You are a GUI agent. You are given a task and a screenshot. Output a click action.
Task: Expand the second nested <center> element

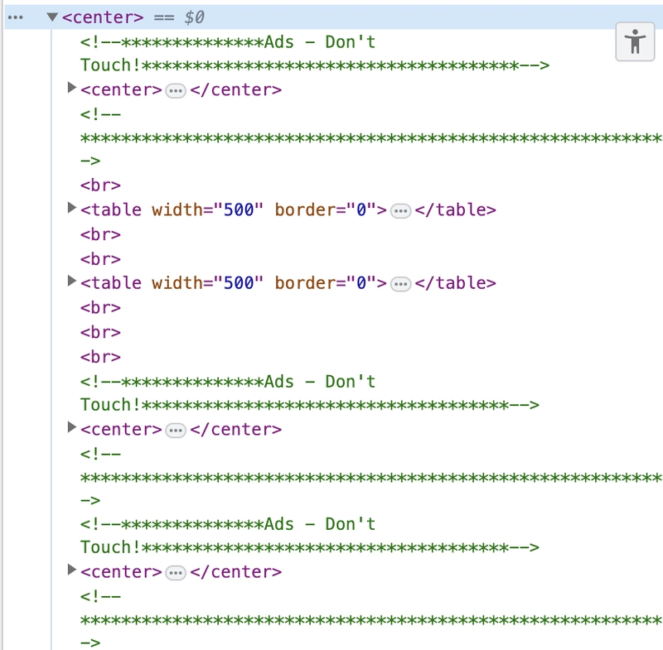71,427
